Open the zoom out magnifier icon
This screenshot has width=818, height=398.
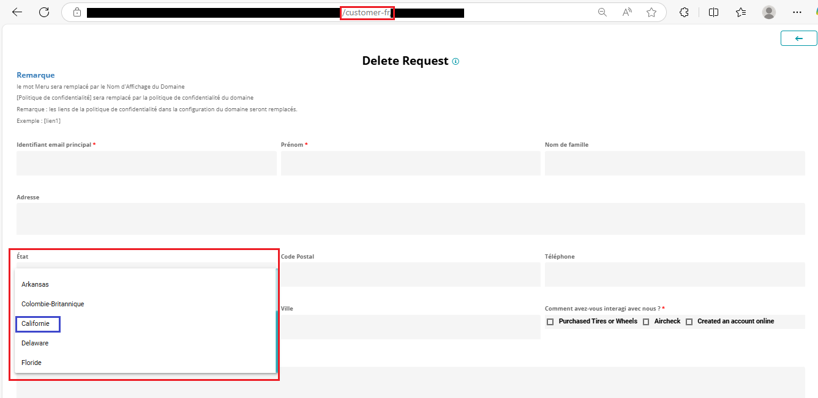[x=602, y=12]
